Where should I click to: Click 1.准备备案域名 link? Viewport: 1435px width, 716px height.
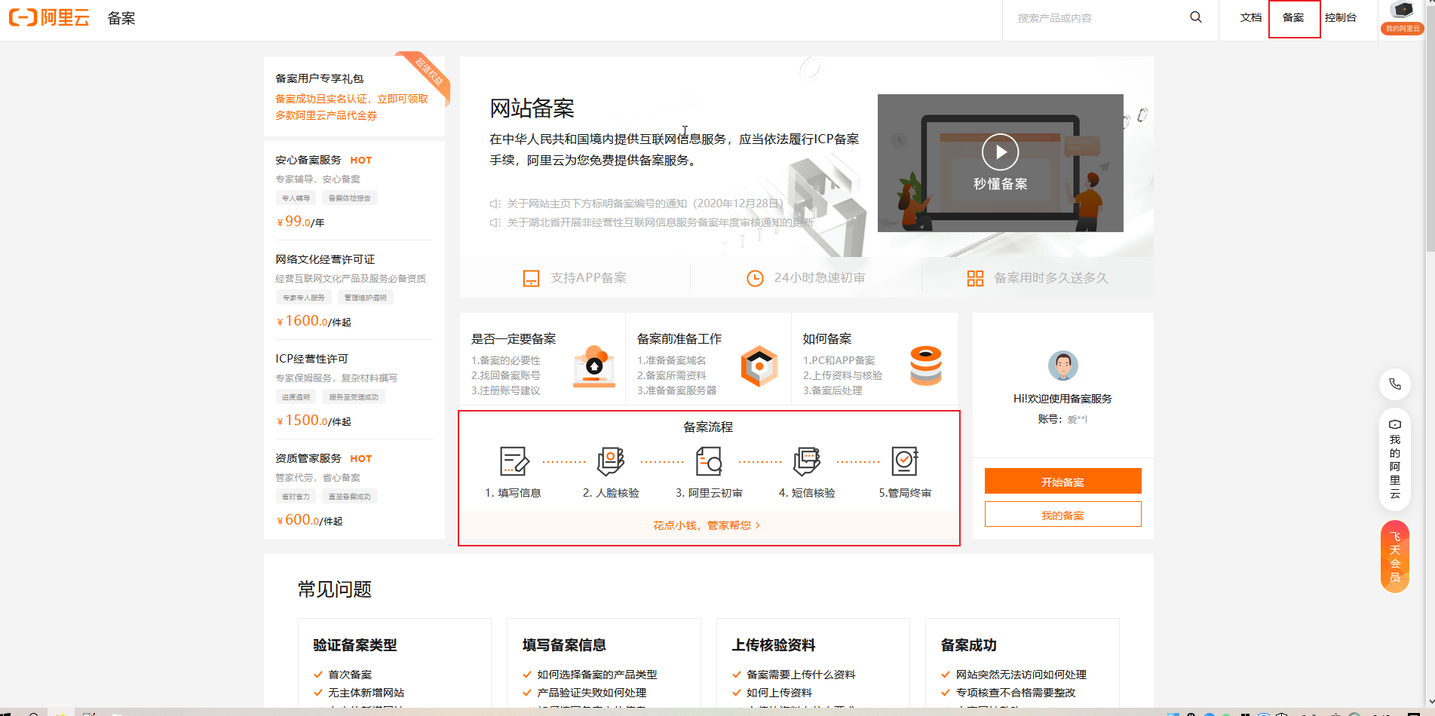[672, 360]
